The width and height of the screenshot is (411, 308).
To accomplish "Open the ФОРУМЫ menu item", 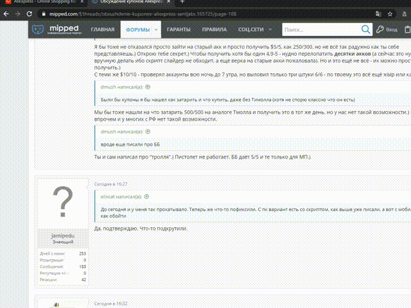I will (x=137, y=30).
